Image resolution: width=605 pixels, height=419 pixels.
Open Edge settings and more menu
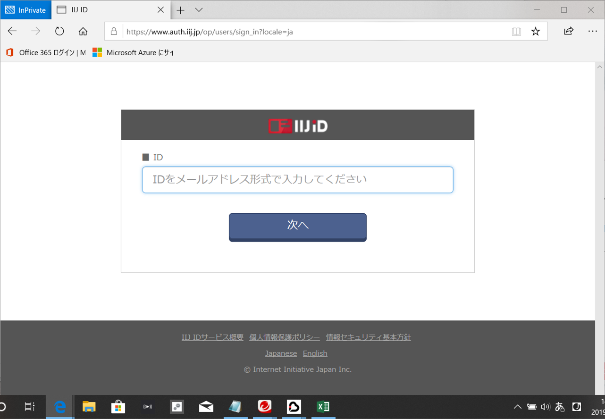coord(593,32)
